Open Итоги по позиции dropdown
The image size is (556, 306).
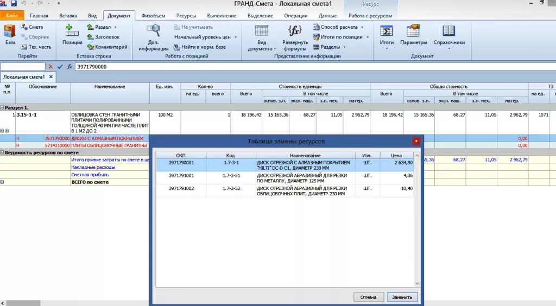[341, 37]
